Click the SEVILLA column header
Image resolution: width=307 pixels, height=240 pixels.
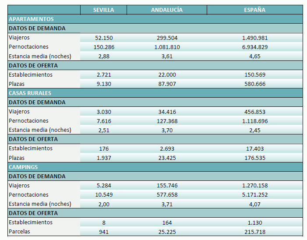103,10
